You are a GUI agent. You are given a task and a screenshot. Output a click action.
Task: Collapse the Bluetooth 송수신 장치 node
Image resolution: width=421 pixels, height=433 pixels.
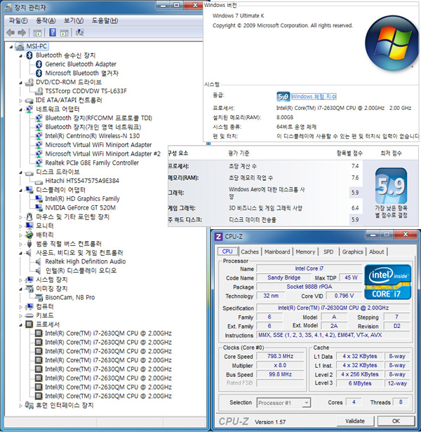coord(20,56)
